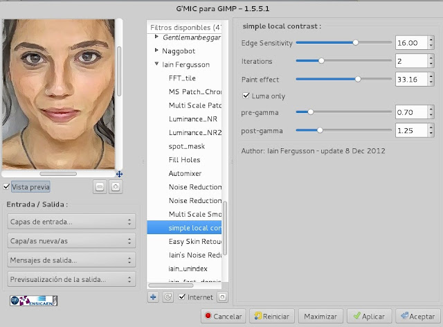Click the GREYC ENSICAEN logo

pos(33,300)
